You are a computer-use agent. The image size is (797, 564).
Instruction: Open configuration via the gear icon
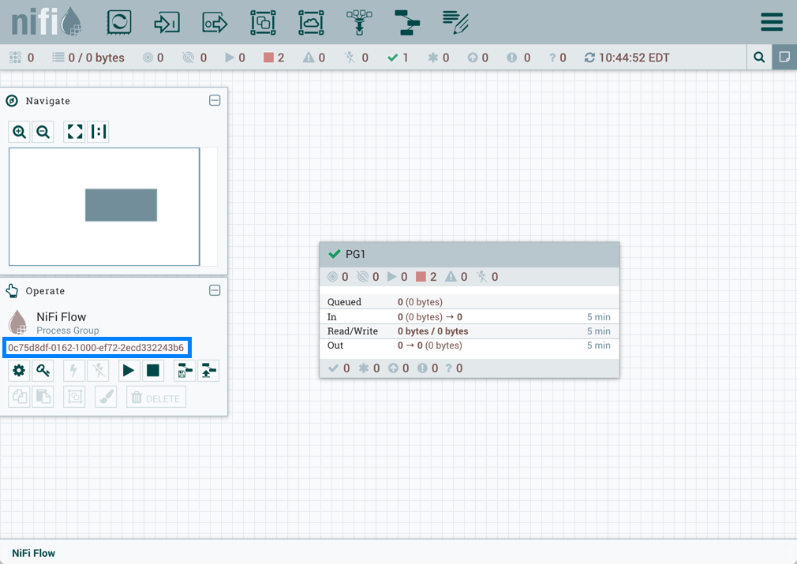(19, 371)
